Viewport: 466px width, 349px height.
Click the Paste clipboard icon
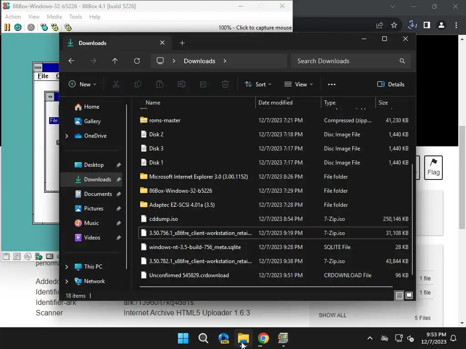pos(160,84)
